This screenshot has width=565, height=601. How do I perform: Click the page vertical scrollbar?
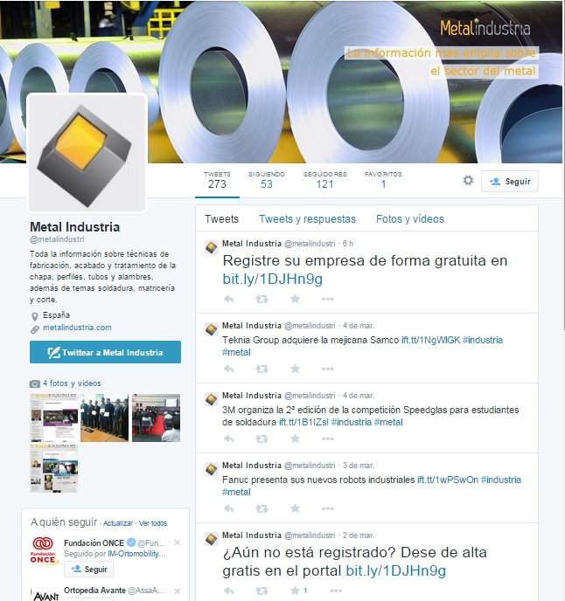tap(563, 165)
